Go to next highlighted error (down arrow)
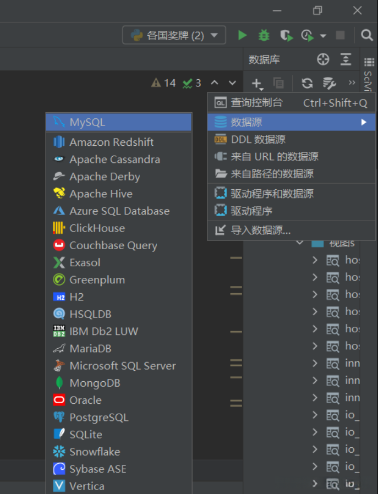 point(232,83)
